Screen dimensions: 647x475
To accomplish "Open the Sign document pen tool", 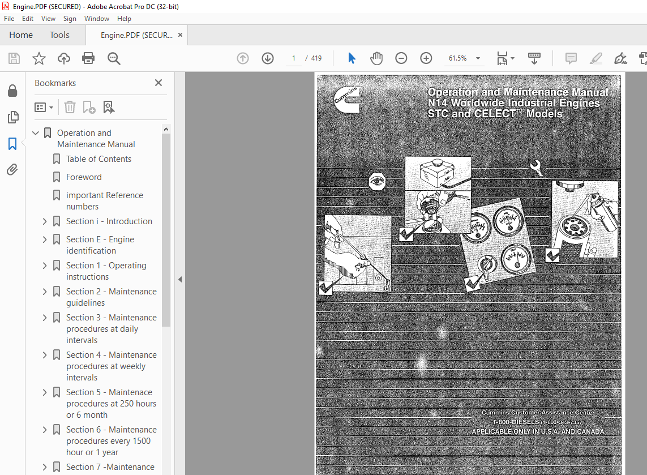I will point(620,58).
